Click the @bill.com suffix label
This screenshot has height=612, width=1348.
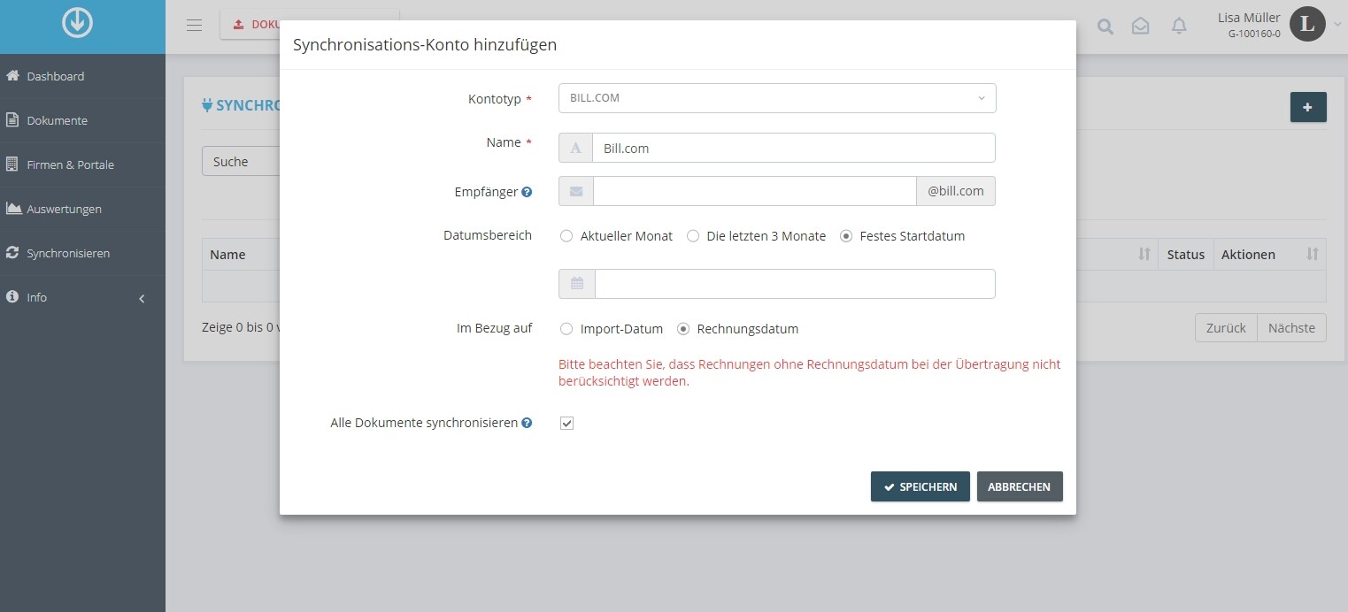coord(956,191)
